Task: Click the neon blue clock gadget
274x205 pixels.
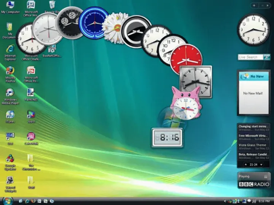Action: (x=94, y=23)
